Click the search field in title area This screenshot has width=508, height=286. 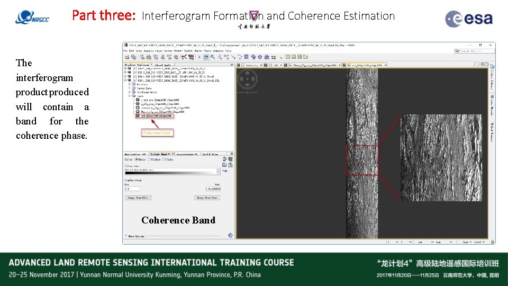click(x=475, y=51)
